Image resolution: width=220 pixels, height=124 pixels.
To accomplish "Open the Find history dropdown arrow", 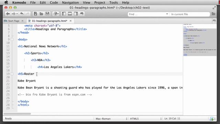I will (x=167, y=14).
